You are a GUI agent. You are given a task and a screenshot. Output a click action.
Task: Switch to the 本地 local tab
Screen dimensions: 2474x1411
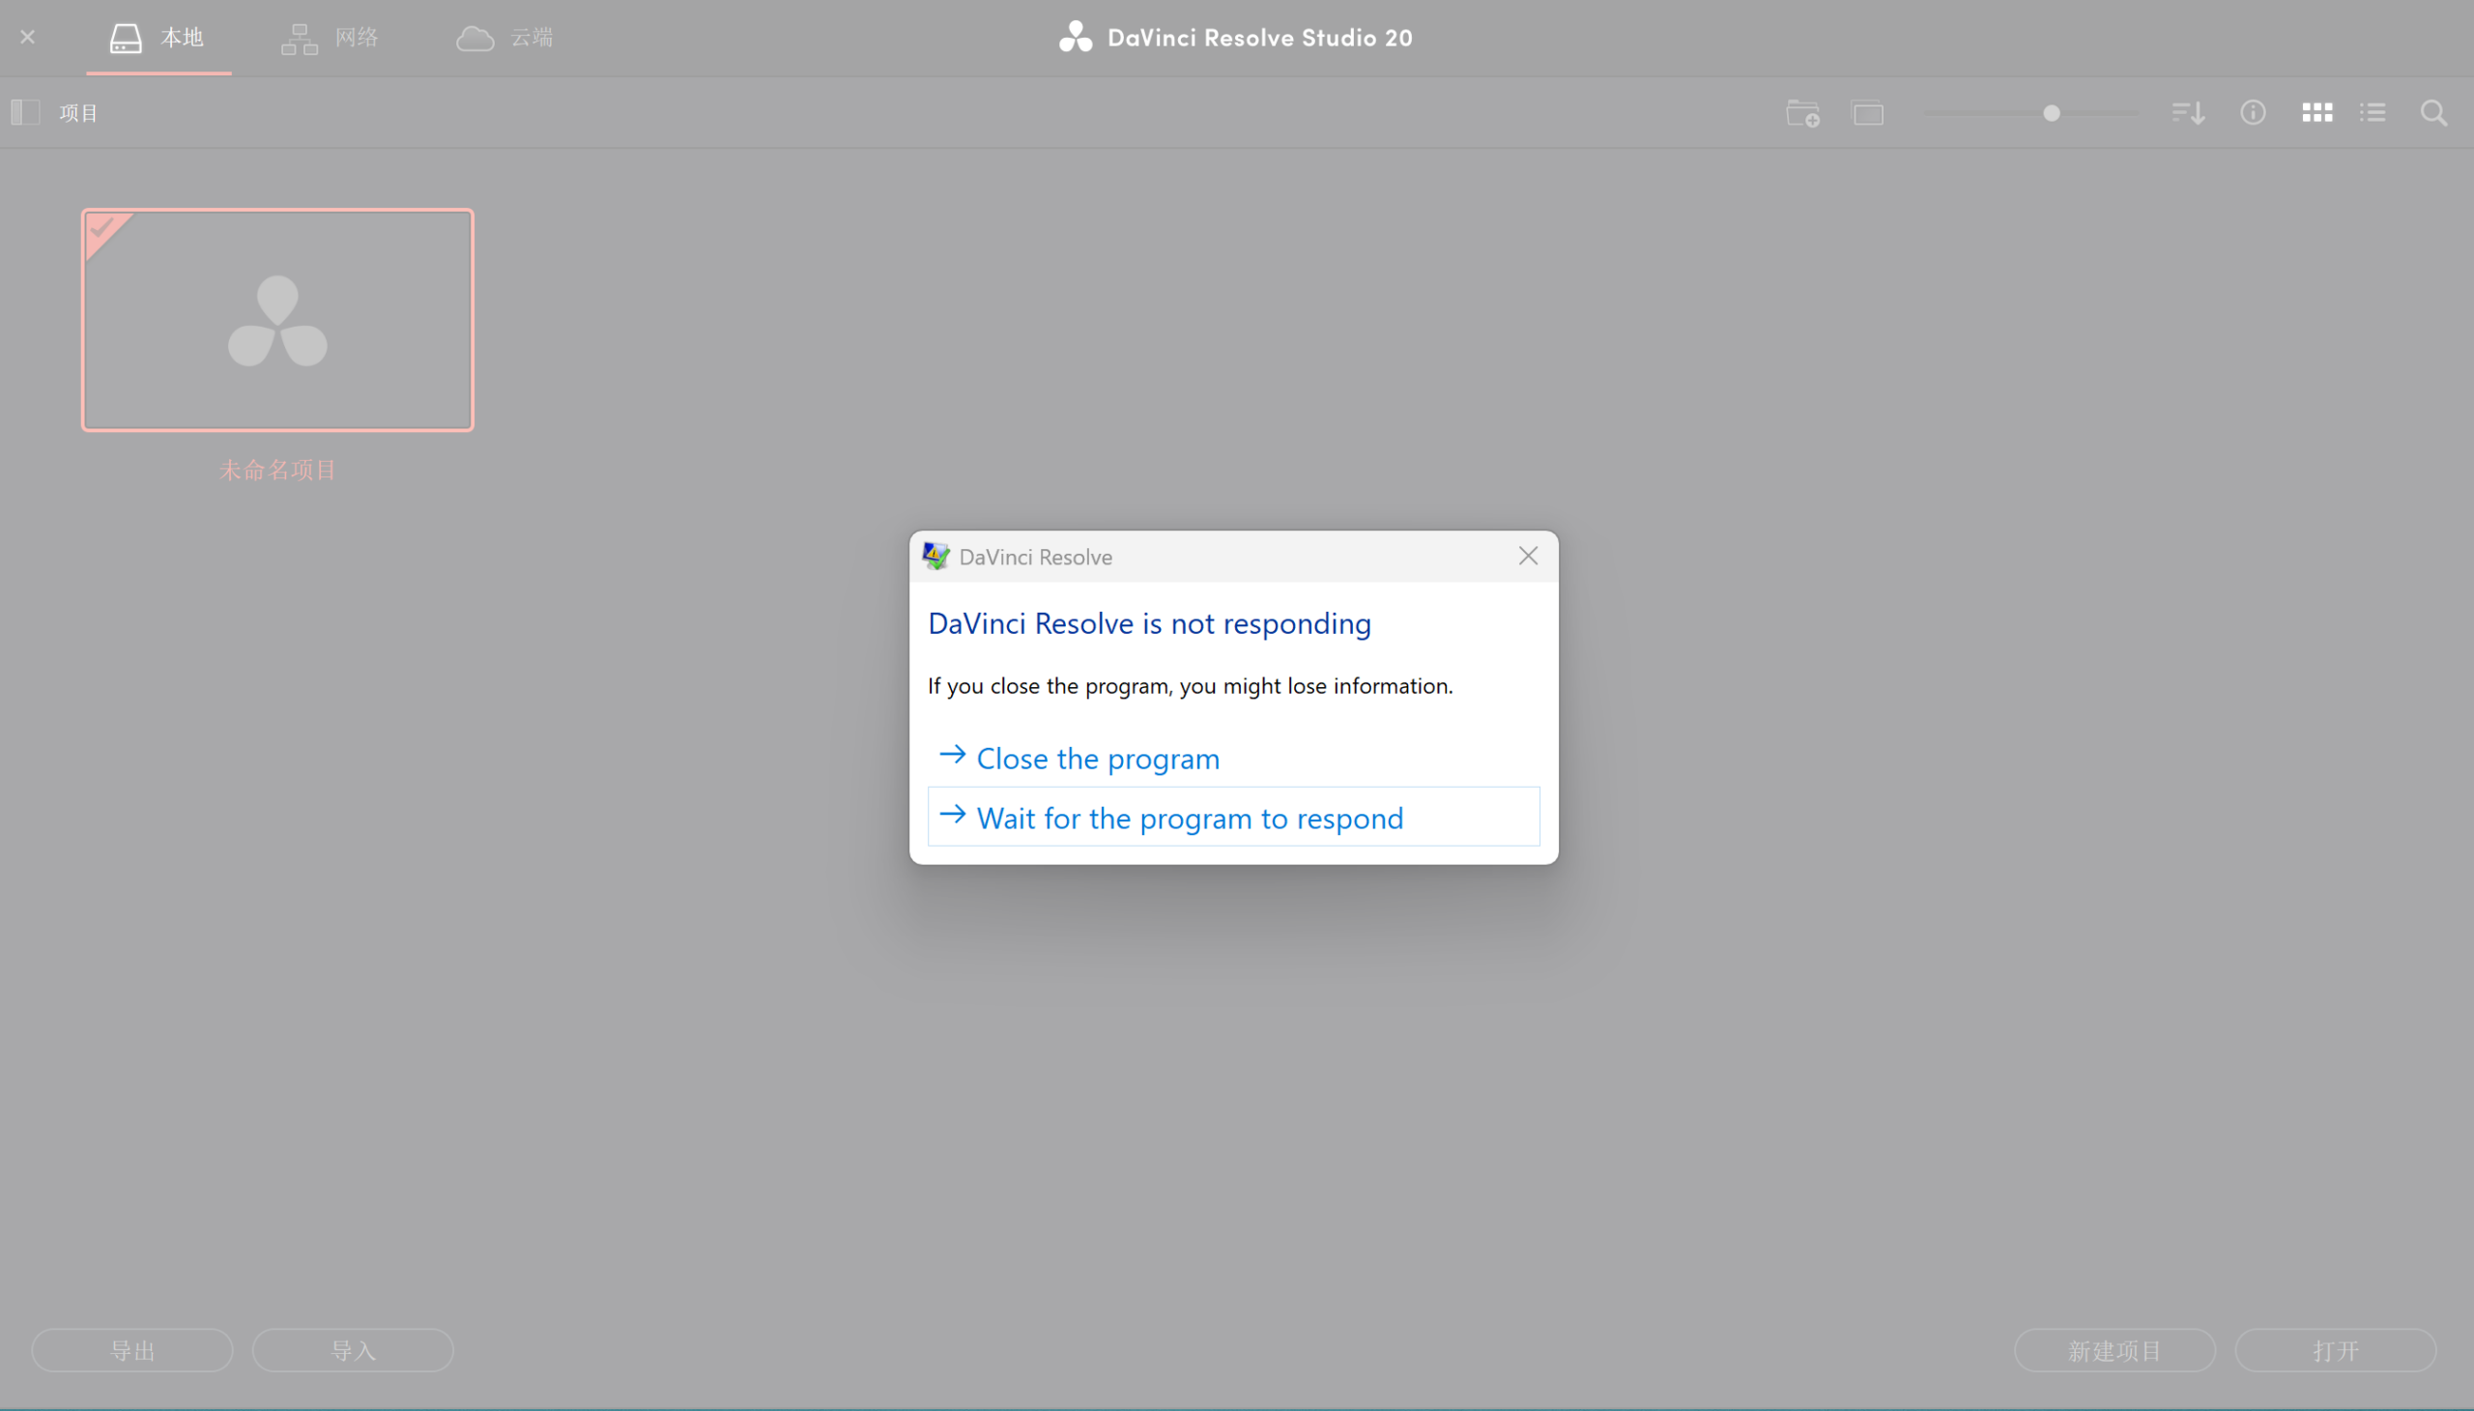pos(158,38)
